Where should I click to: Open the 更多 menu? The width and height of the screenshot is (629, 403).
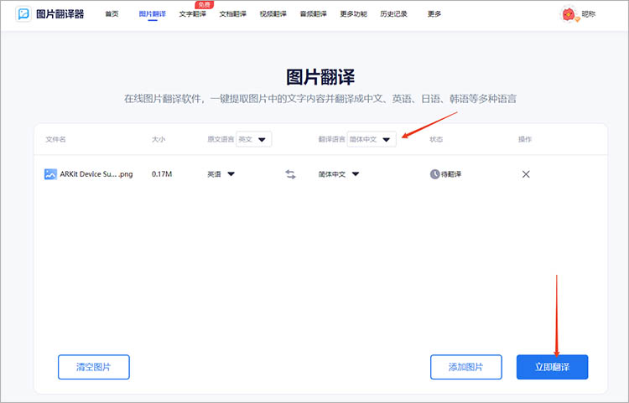(x=434, y=14)
